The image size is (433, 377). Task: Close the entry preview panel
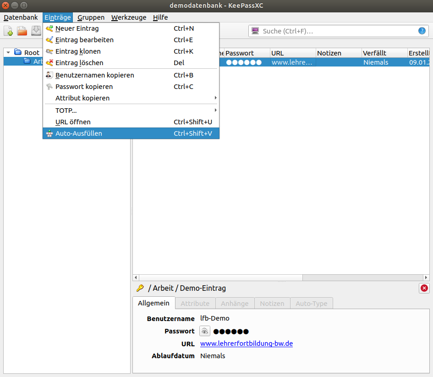coord(424,288)
